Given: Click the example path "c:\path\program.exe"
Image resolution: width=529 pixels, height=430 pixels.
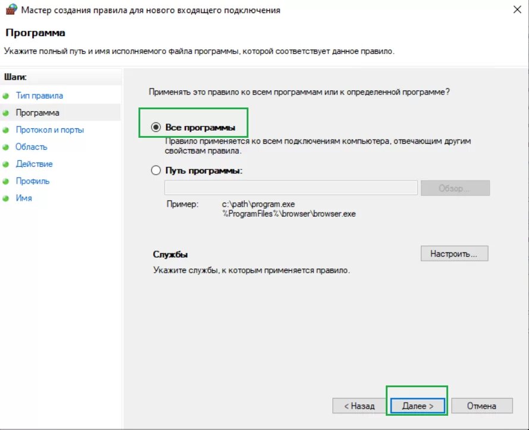Looking at the screenshot, I should click(259, 204).
